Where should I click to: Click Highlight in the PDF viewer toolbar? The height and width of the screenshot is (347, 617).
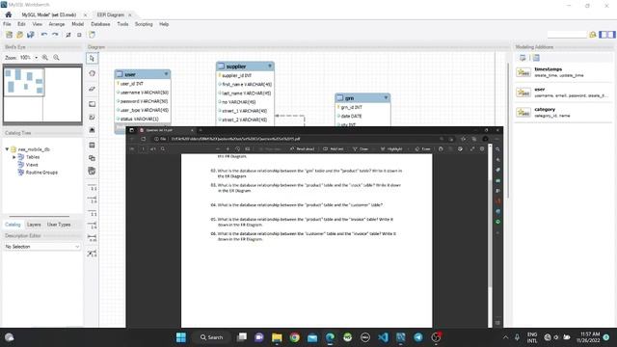(391, 149)
